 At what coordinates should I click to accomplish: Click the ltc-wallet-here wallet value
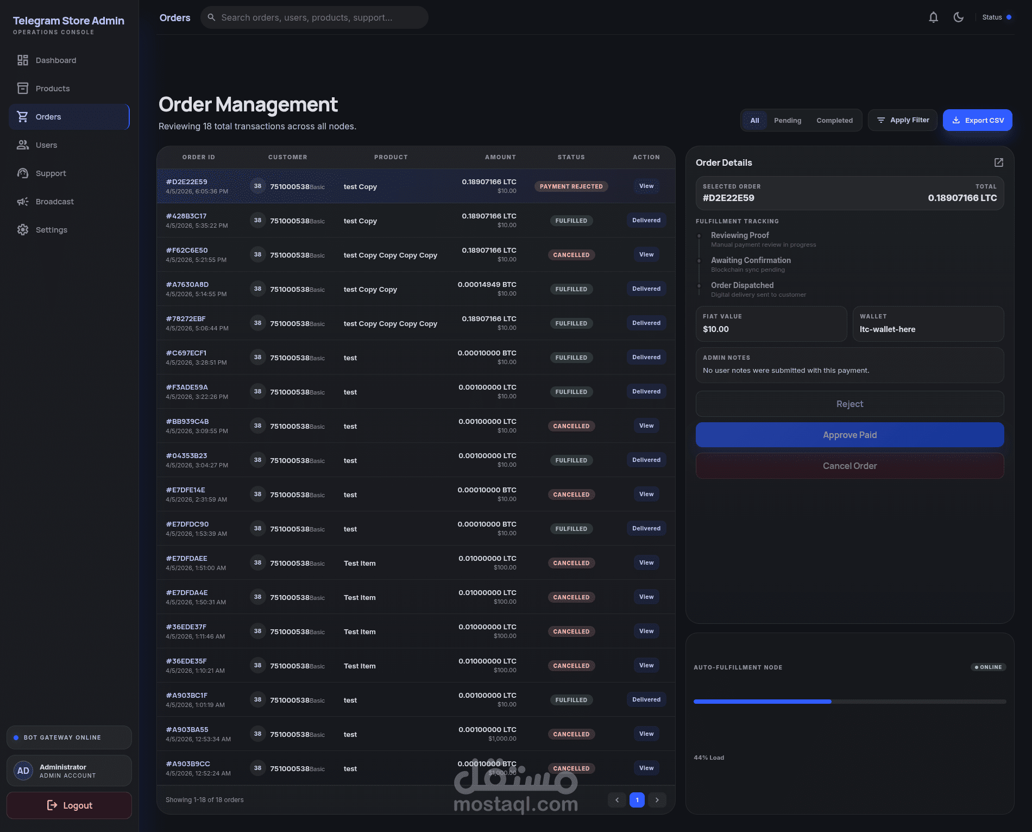coord(888,329)
